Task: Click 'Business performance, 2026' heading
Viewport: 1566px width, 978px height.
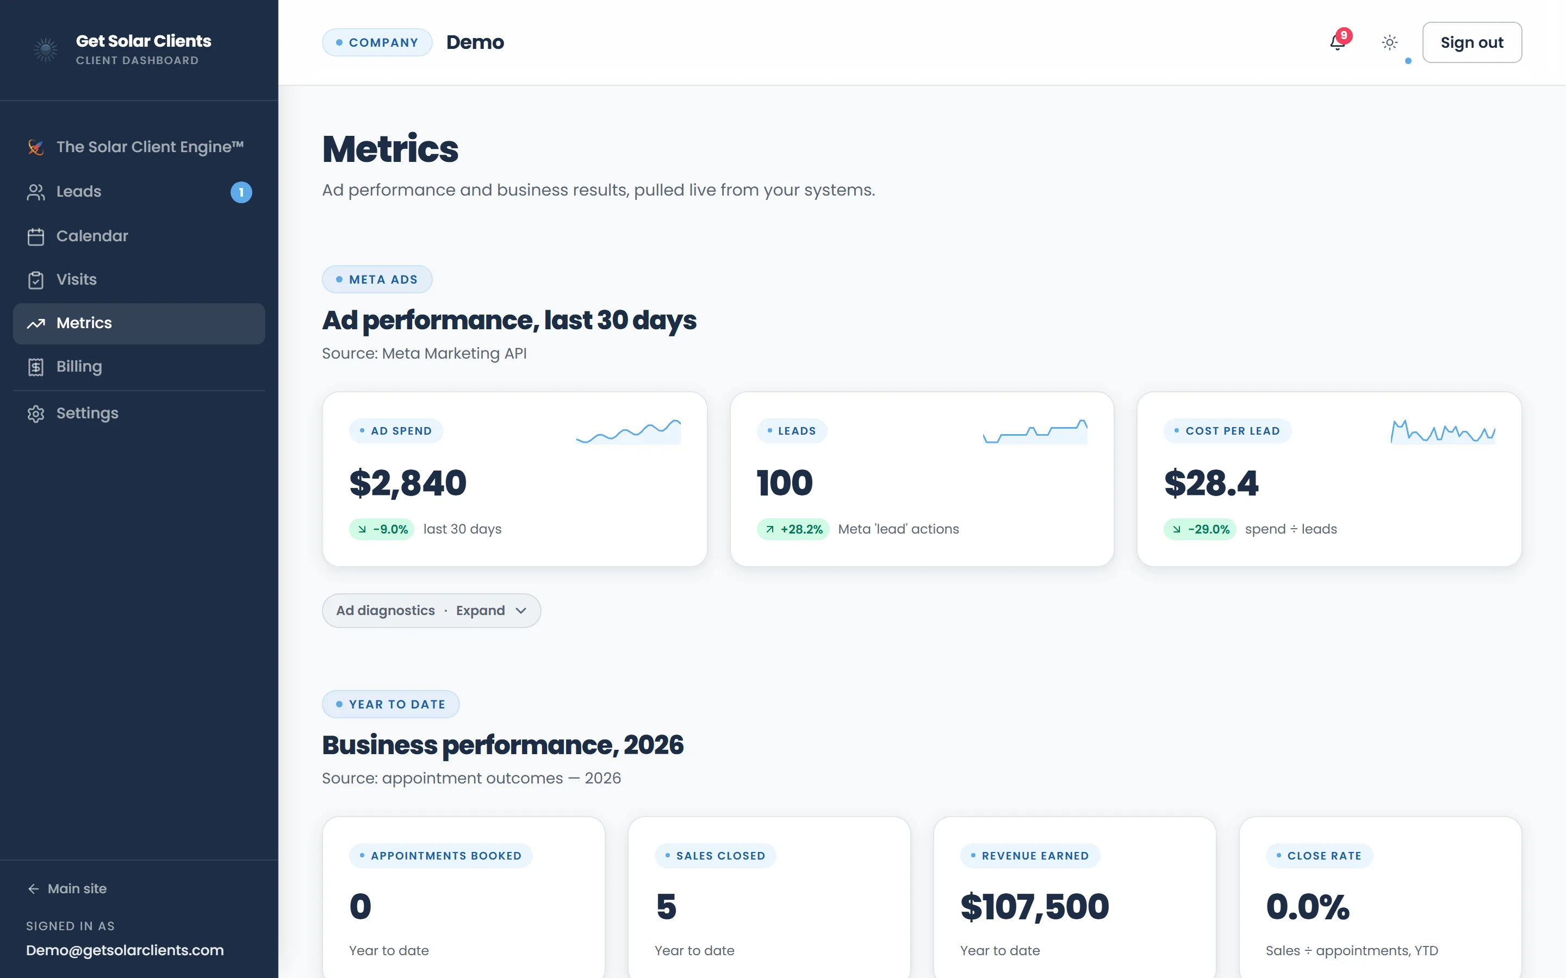Action: pos(503,745)
